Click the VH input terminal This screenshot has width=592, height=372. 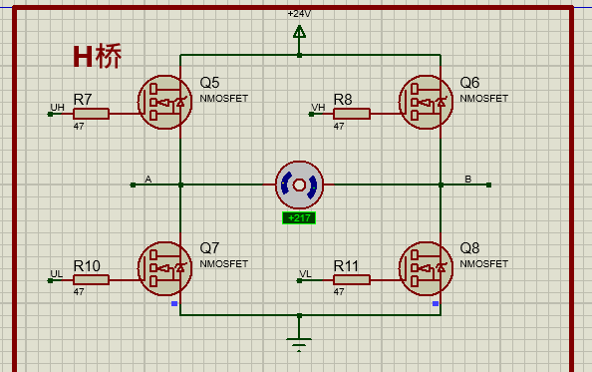pos(312,114)
